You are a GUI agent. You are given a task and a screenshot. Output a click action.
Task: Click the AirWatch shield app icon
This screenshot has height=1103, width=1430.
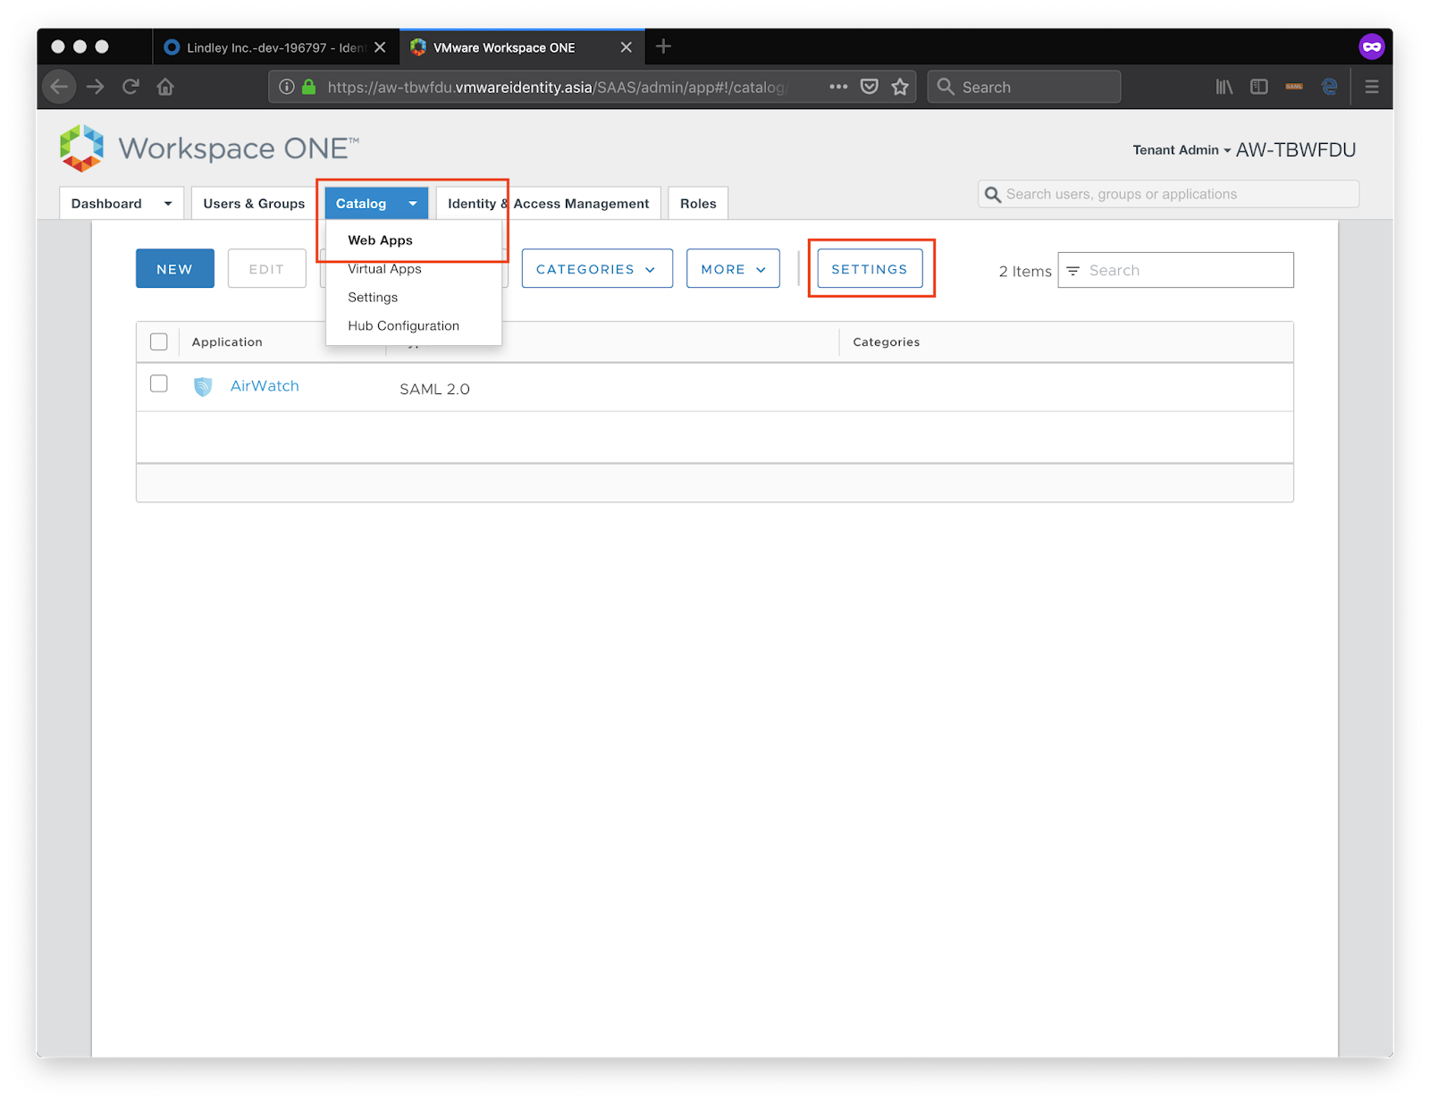tap(203, 386)
